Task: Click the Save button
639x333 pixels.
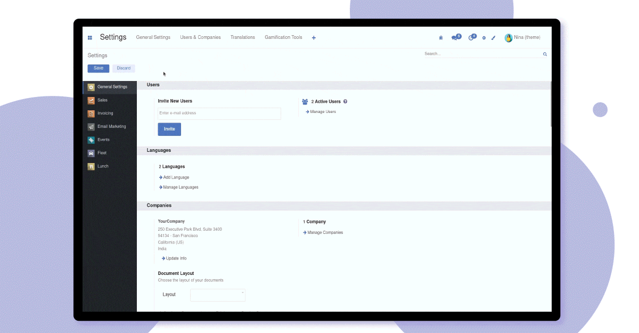Action: [x=99, y=68]
